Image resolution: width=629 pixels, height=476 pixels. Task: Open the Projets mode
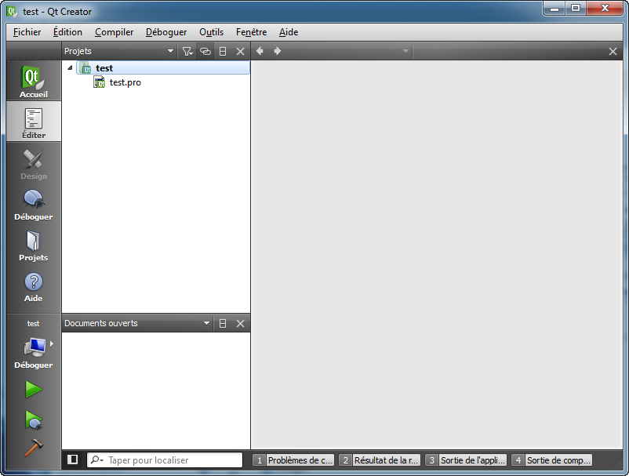[33, 246]
